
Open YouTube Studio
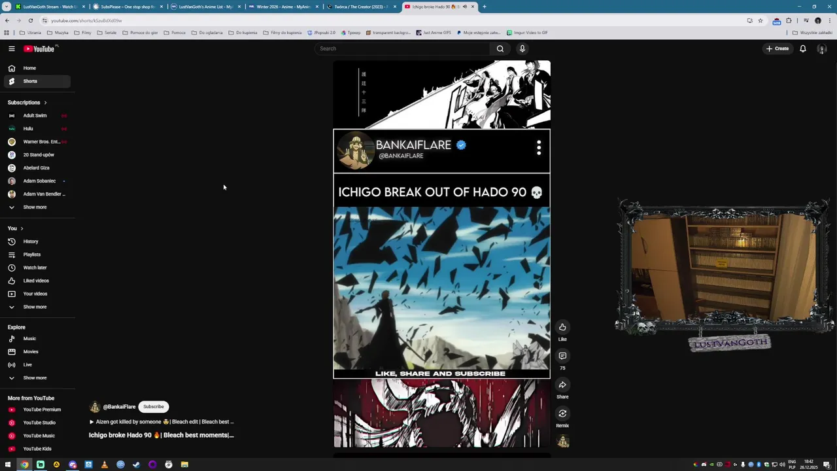point(36,423)
